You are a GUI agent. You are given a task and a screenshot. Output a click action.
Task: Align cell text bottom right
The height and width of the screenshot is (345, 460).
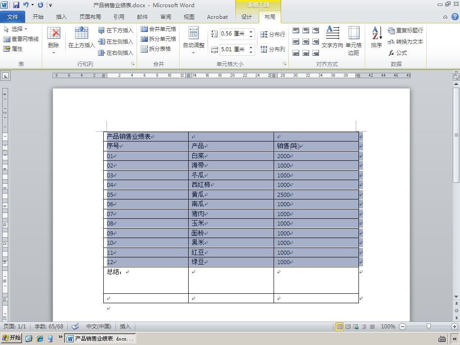click(x=316, y=53)
